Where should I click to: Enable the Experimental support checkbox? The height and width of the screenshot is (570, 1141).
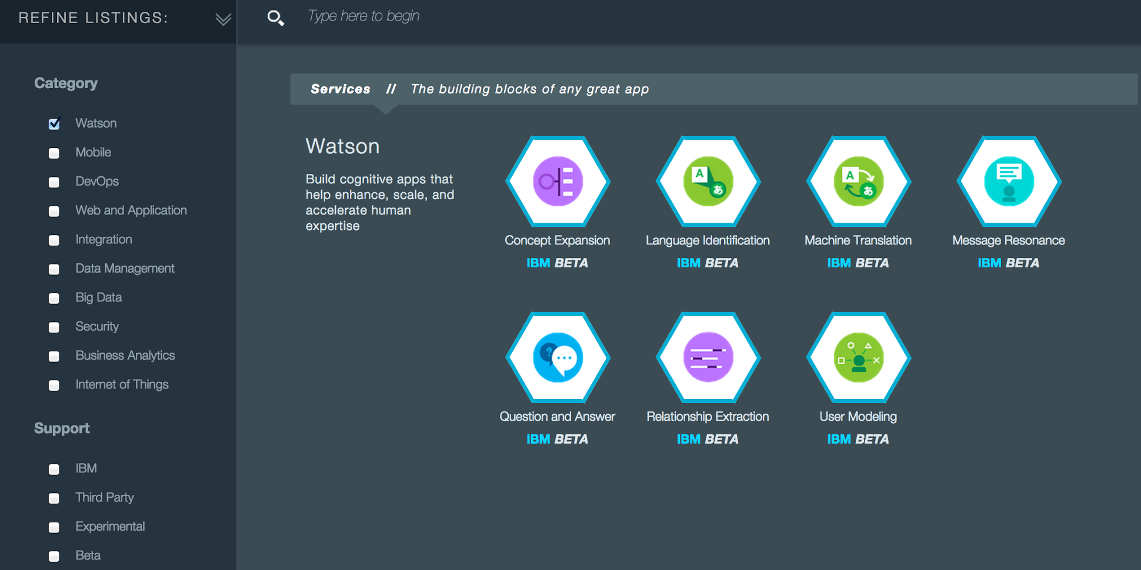point(54,527)
